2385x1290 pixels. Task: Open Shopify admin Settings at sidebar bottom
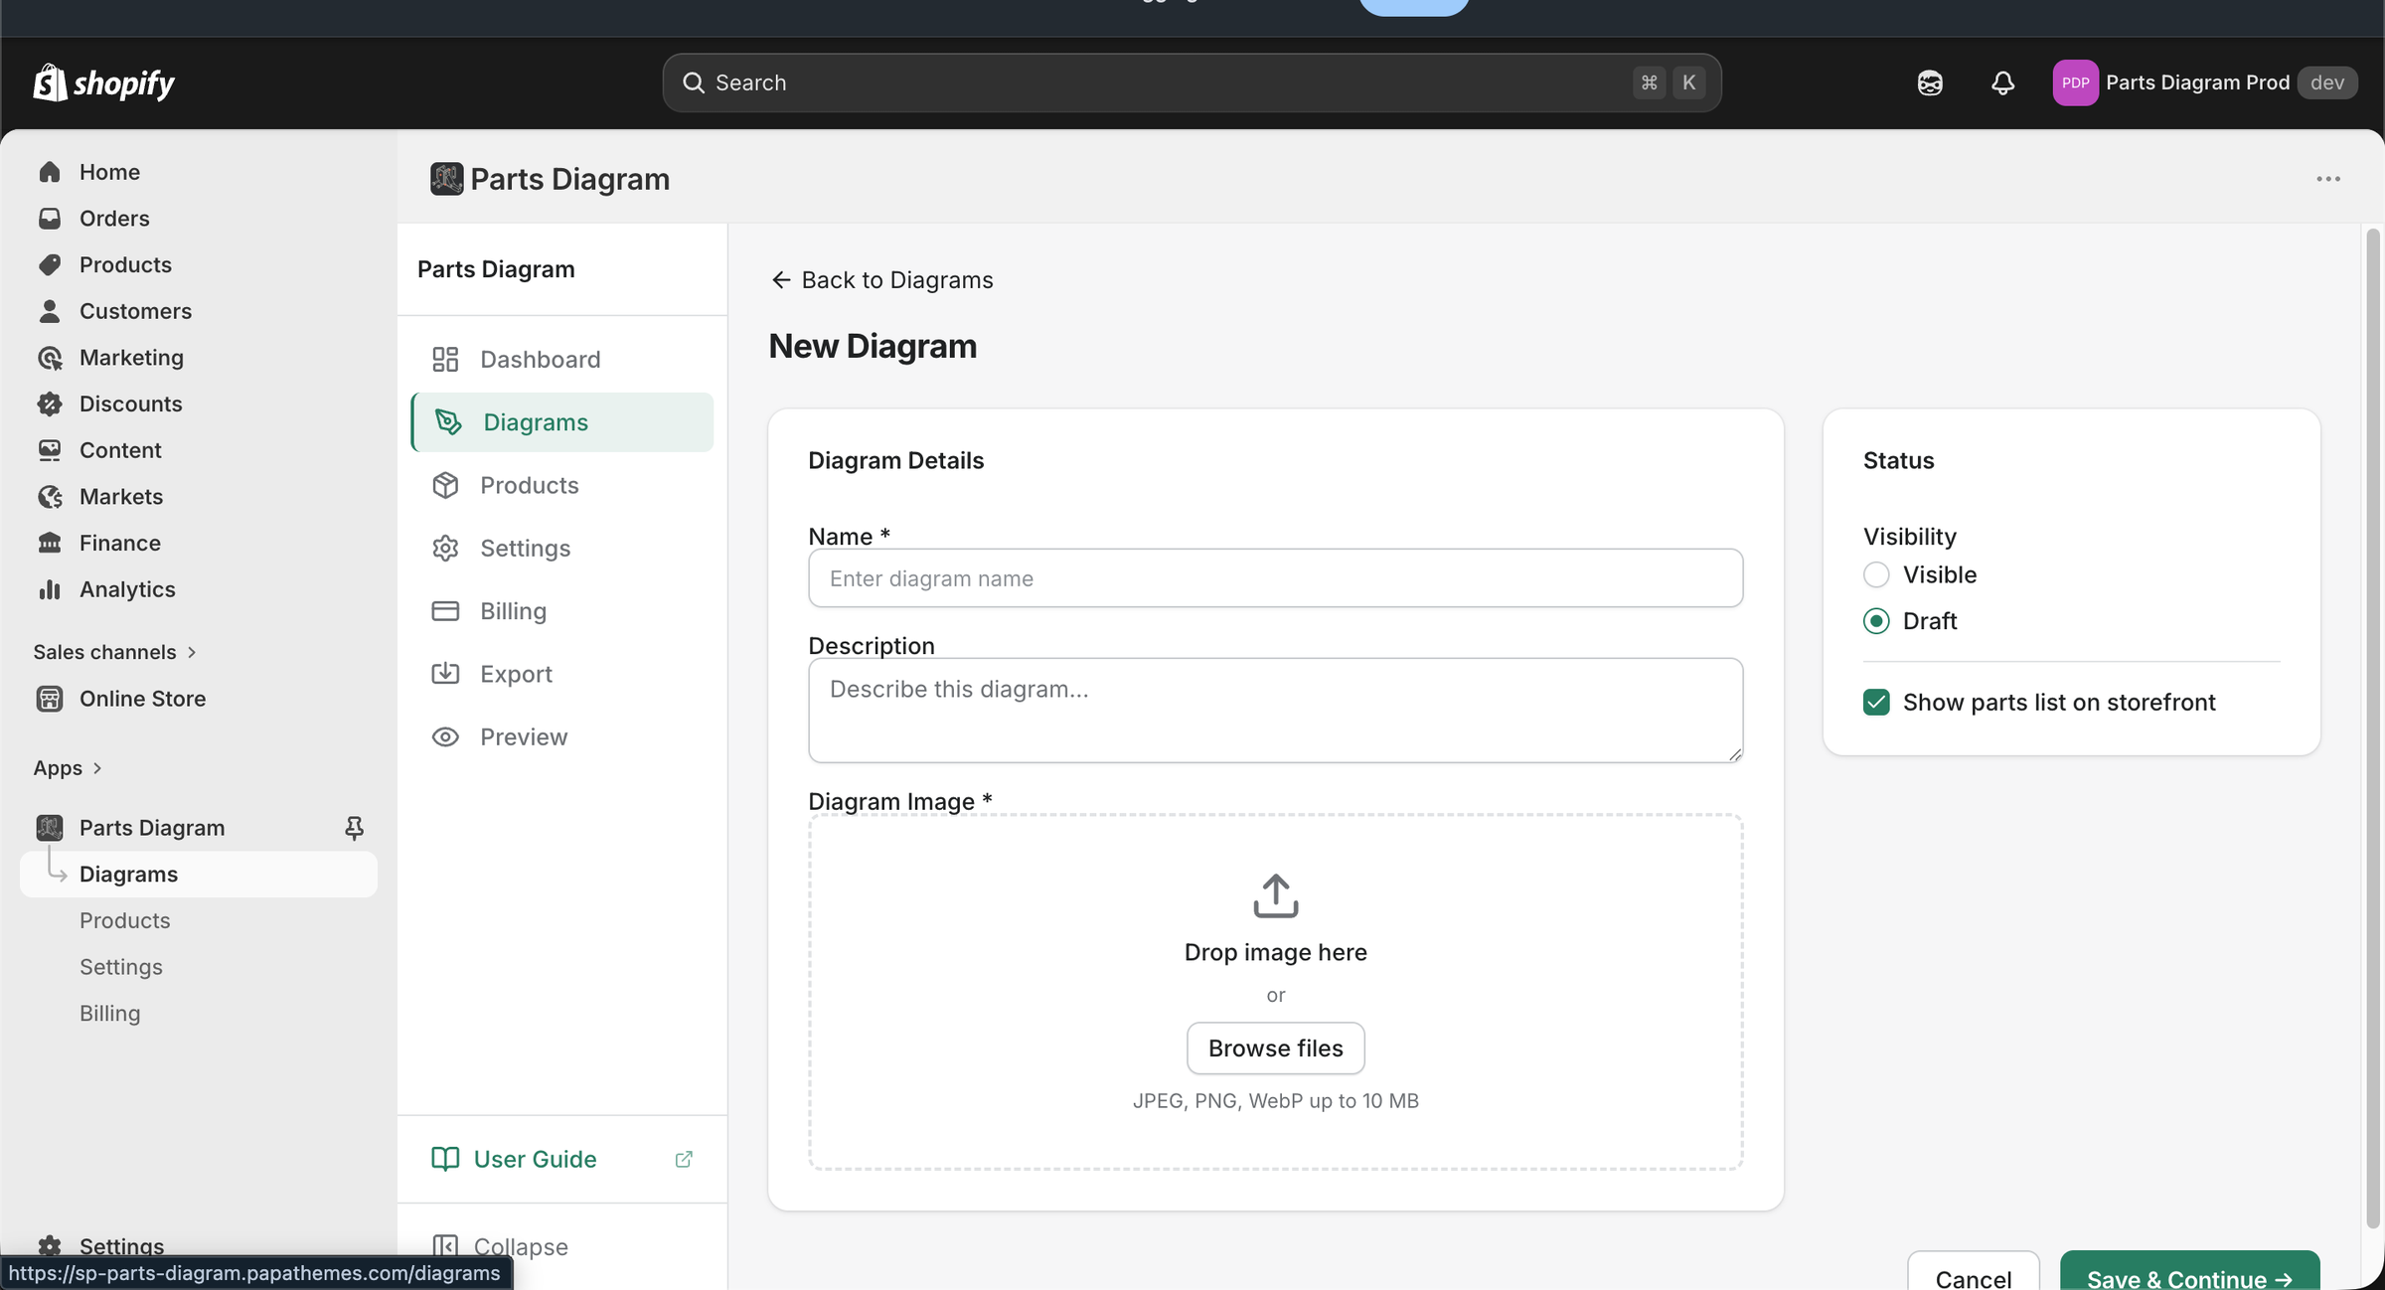121,1246
